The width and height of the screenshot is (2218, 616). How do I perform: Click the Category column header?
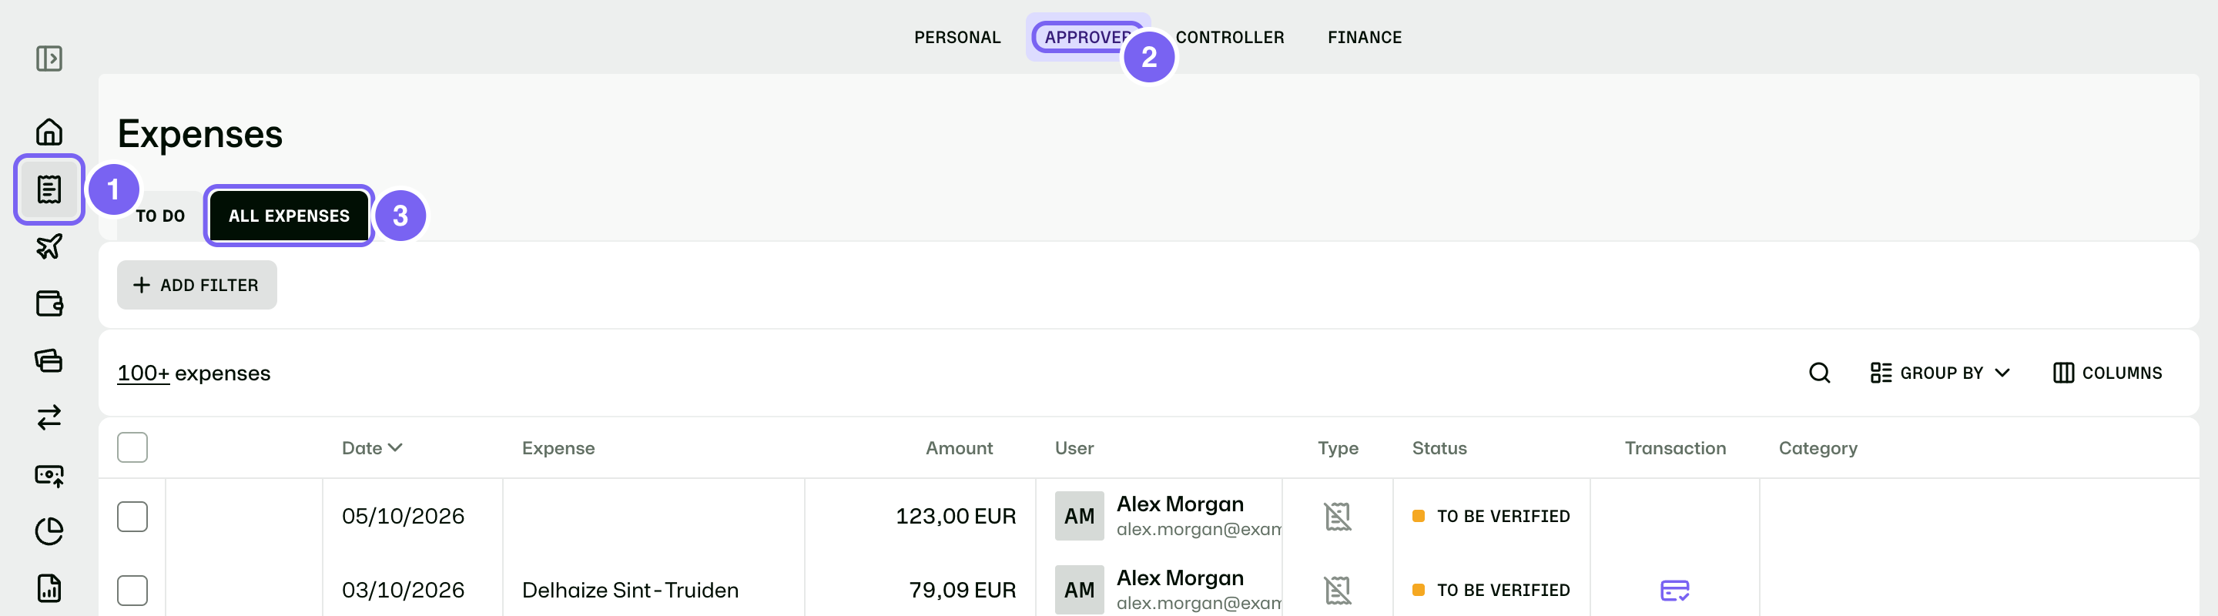(1818, 447)
